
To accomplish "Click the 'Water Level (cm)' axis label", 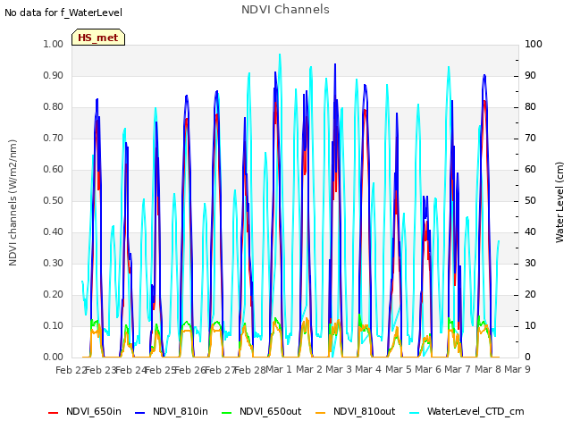I will [x=559, y=203].
